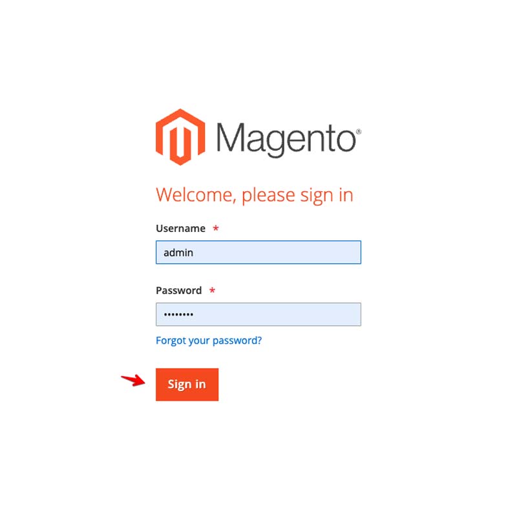This screenshot has width=517, height=517.
Task: Click the red asterisk next to Password
Action: click(213, 290)
